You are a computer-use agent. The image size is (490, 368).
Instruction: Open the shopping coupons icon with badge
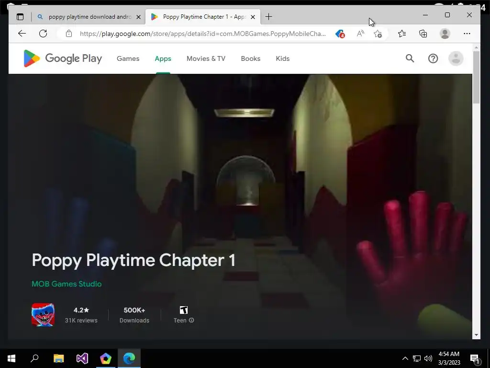(x=340, y=34)
